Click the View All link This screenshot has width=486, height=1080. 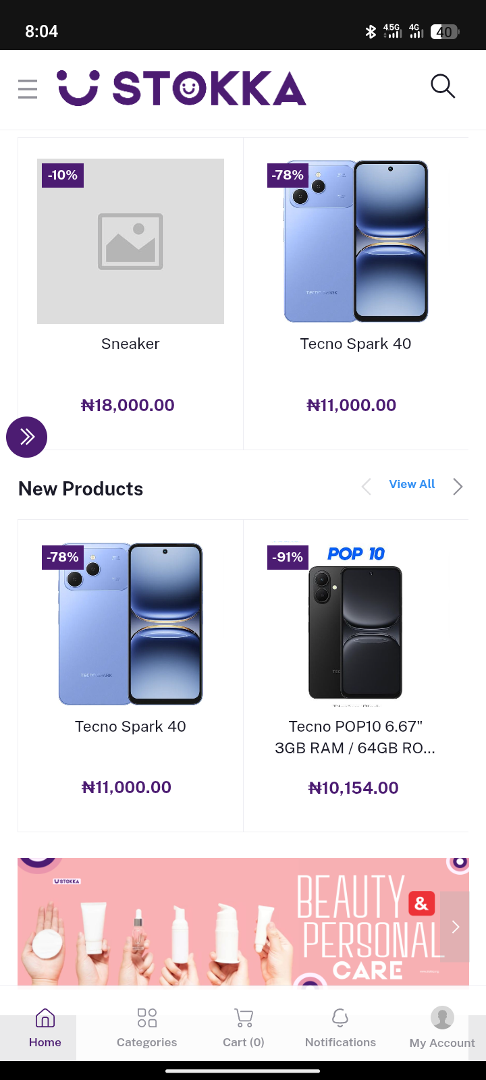pos(412,484)
